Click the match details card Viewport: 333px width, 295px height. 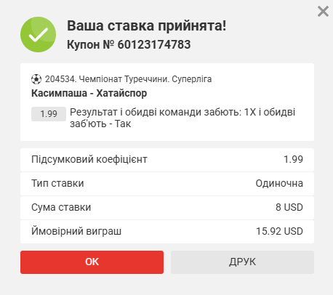point(167,102)
